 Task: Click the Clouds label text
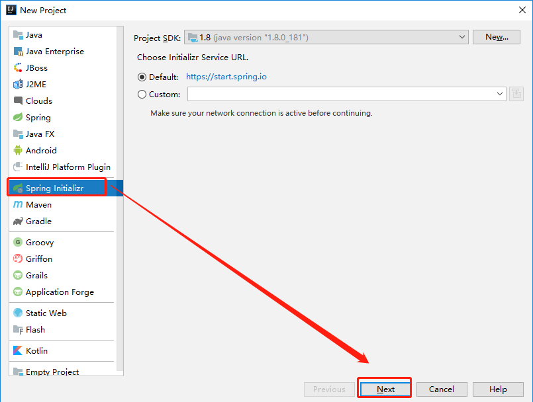click(39, 101)
